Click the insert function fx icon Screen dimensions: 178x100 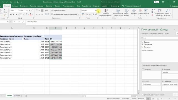tap(23, 22)
